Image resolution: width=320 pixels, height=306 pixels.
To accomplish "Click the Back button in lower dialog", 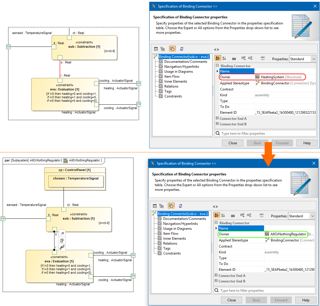I will (256, 300).
